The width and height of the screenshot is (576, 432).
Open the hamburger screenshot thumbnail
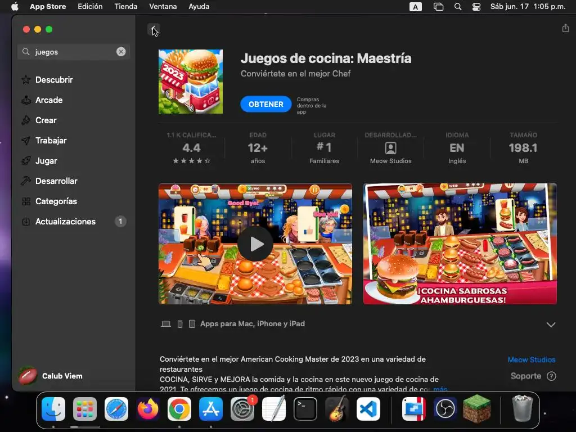[460, 244]
